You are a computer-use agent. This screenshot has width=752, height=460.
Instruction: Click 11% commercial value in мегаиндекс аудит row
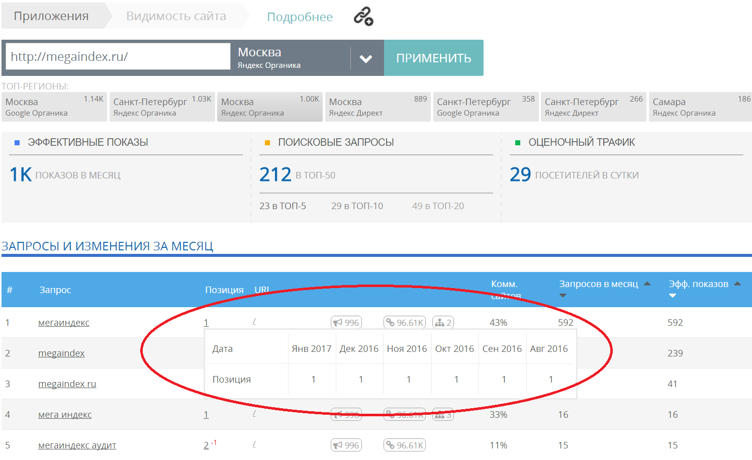pyautogui.click(x=498, y=445)
